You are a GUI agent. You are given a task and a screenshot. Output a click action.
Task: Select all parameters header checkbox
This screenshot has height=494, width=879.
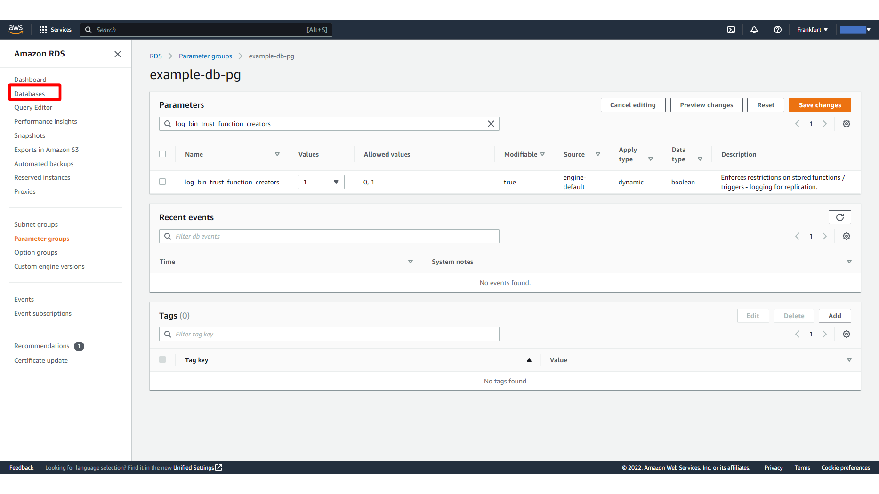pos(162,154)
